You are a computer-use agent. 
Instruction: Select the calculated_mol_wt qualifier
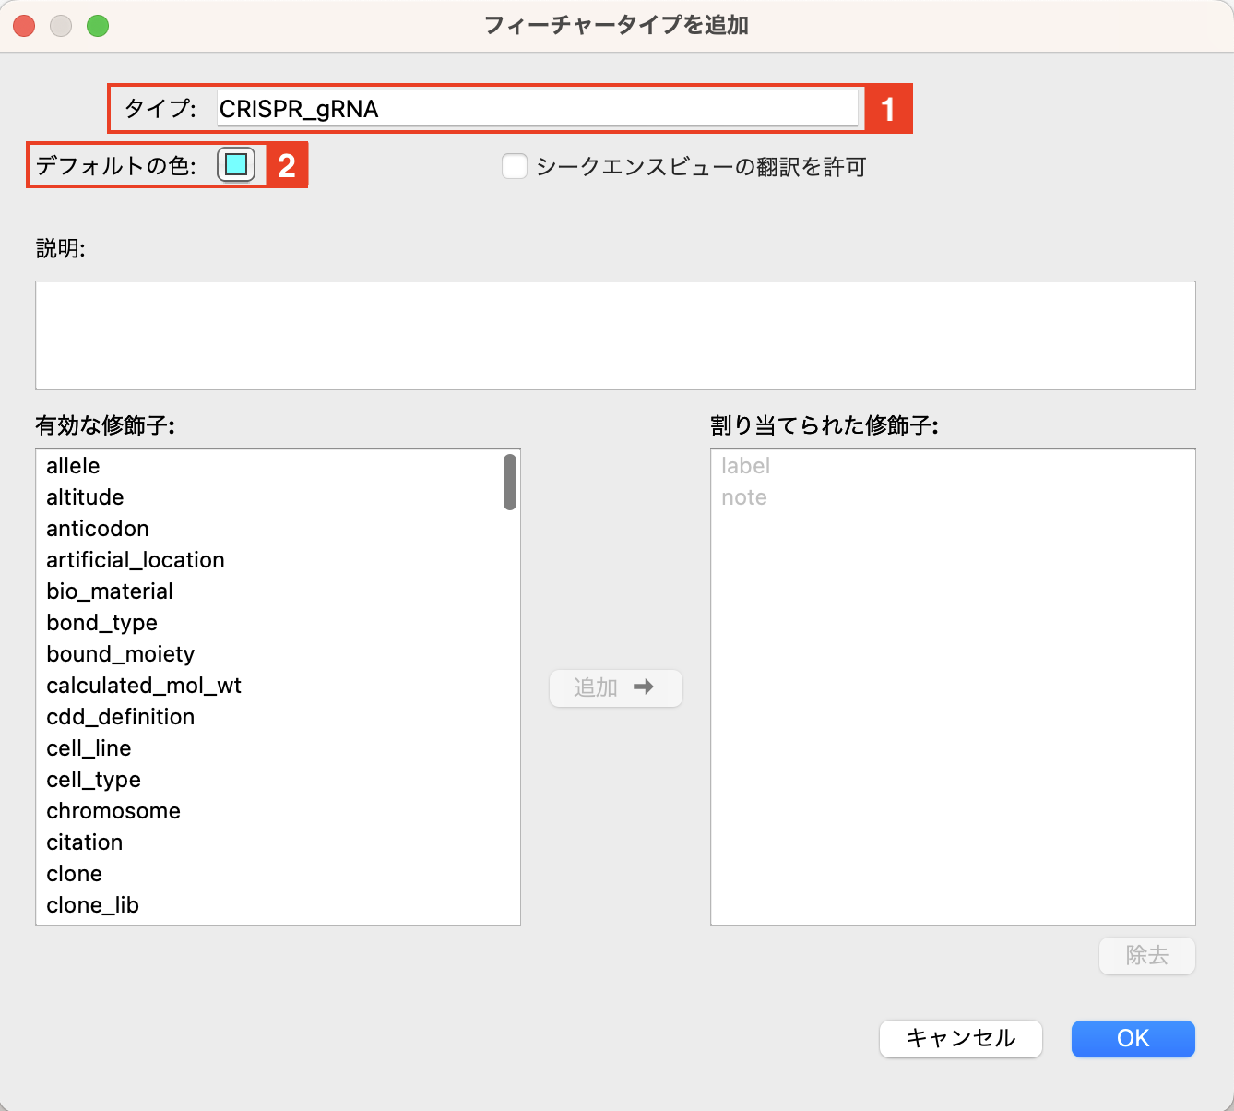coord(144,686)
